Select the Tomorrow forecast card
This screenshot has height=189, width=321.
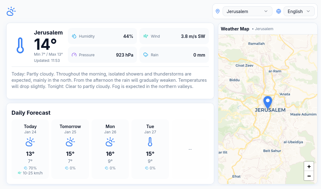70,149
